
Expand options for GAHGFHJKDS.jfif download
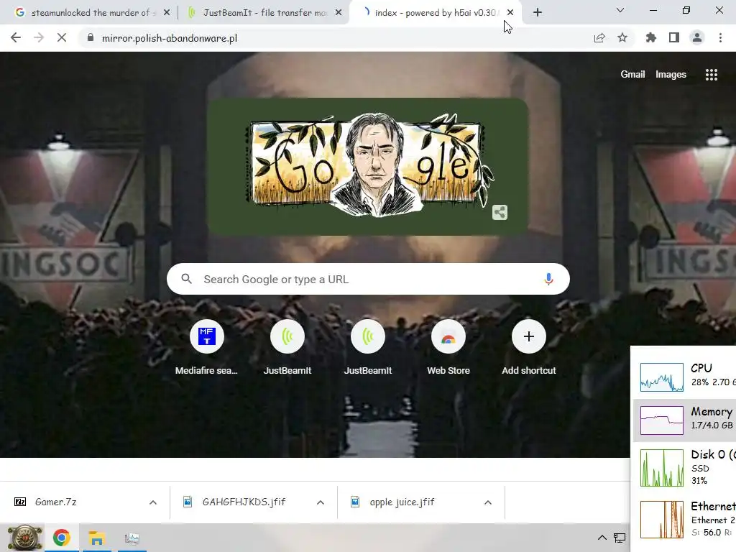[321, 502]
